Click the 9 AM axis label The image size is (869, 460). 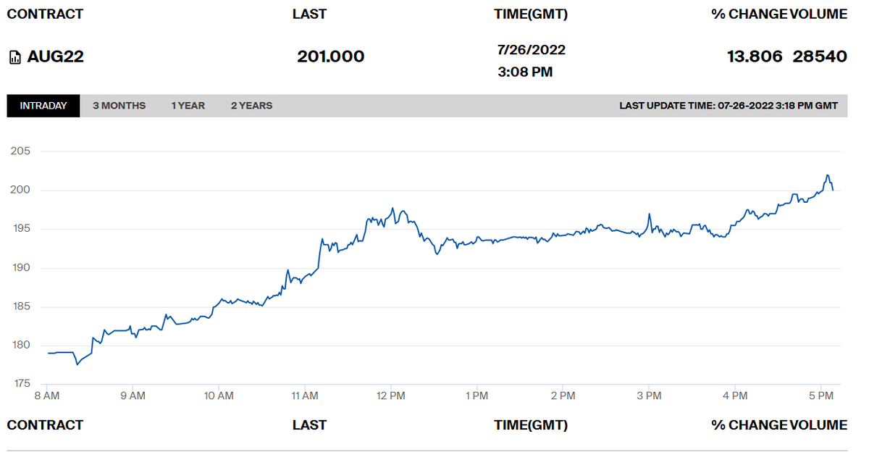[x=133, y=396]
